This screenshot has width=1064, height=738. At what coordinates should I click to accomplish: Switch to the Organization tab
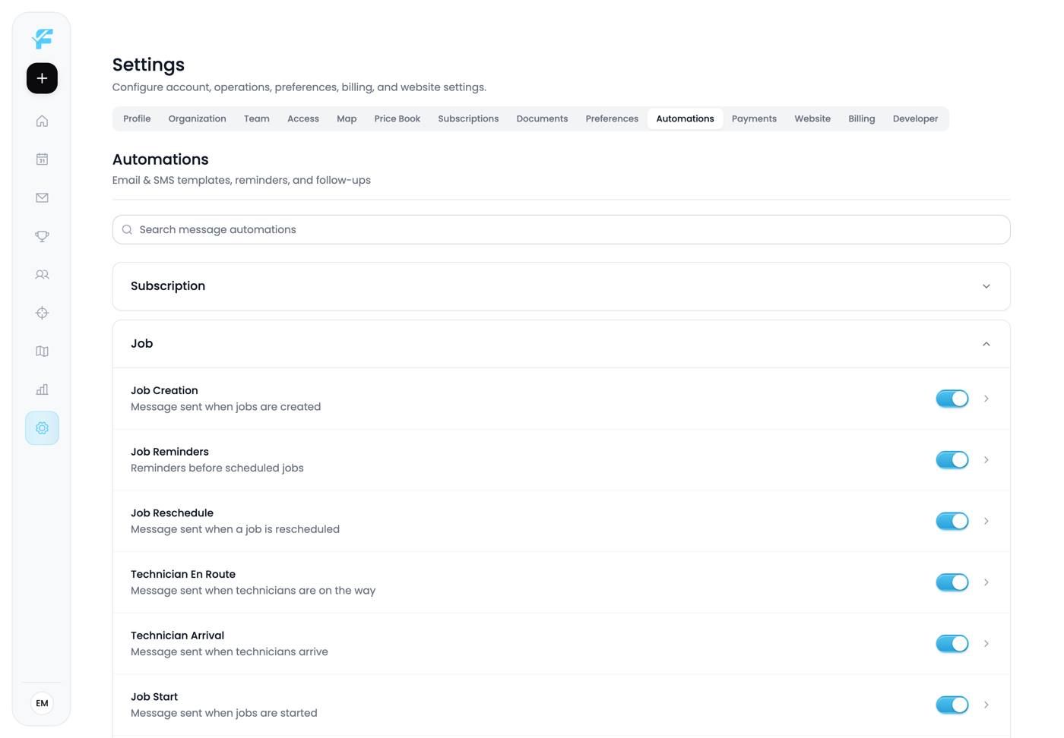tap(197, 118)
